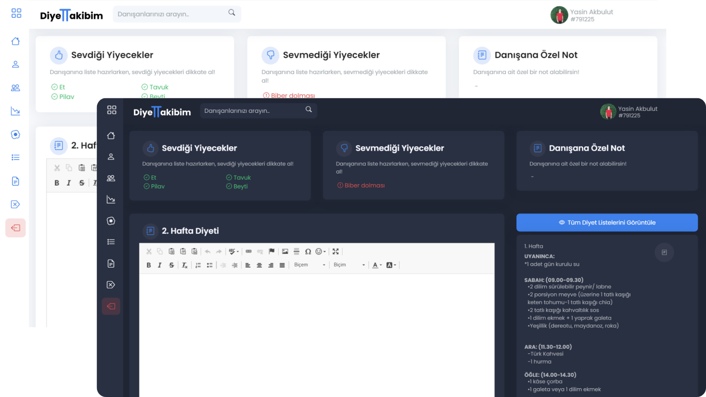
Task: Open the group users icon in dark sidebar
Action: pos(111,178)
